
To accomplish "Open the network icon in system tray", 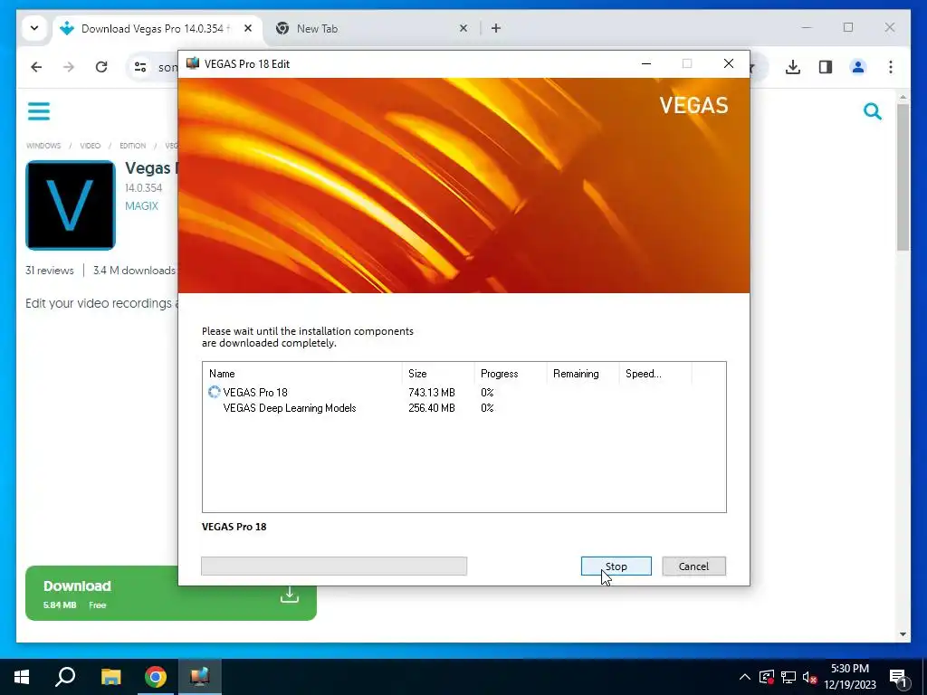I will tap(788, 677).
